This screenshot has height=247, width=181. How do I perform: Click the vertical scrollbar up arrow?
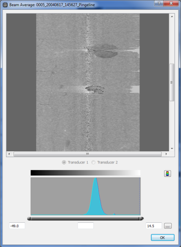pyautogui.click(x=172, y=16)
